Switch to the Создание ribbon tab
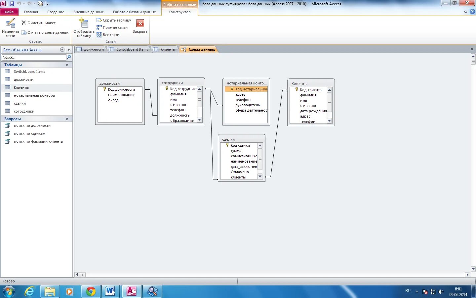The height and width of the screenshot is (298, 476). [x=56, y=12]
